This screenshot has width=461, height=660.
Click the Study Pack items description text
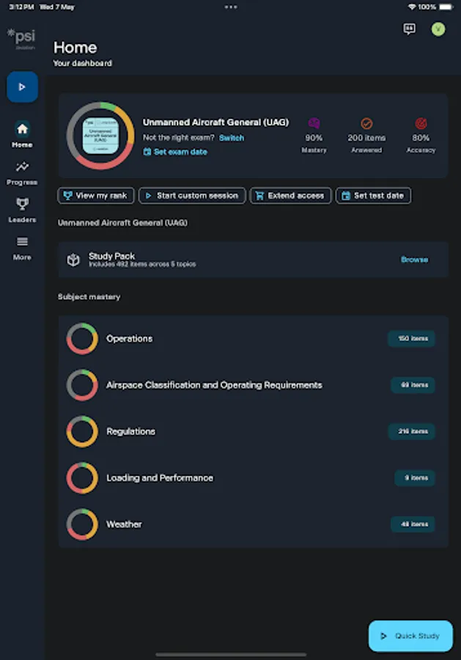pyautogui.click(x=142, y=264)
